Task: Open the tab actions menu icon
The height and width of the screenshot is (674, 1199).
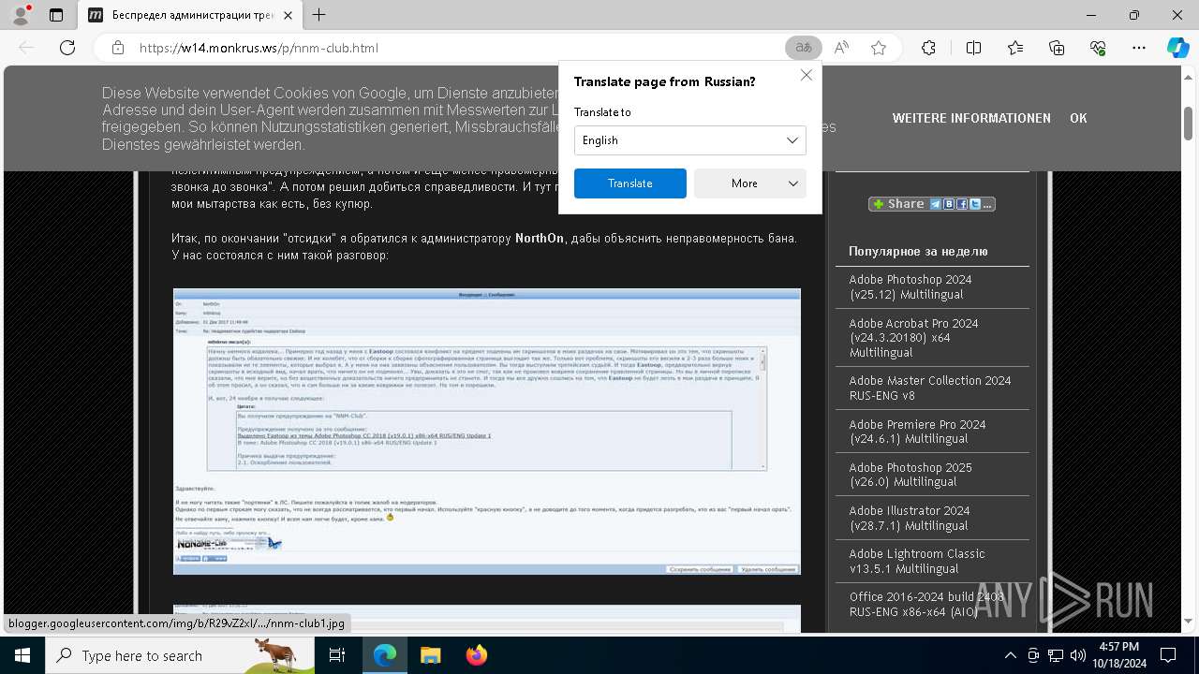Action: (x=56, y=15)
